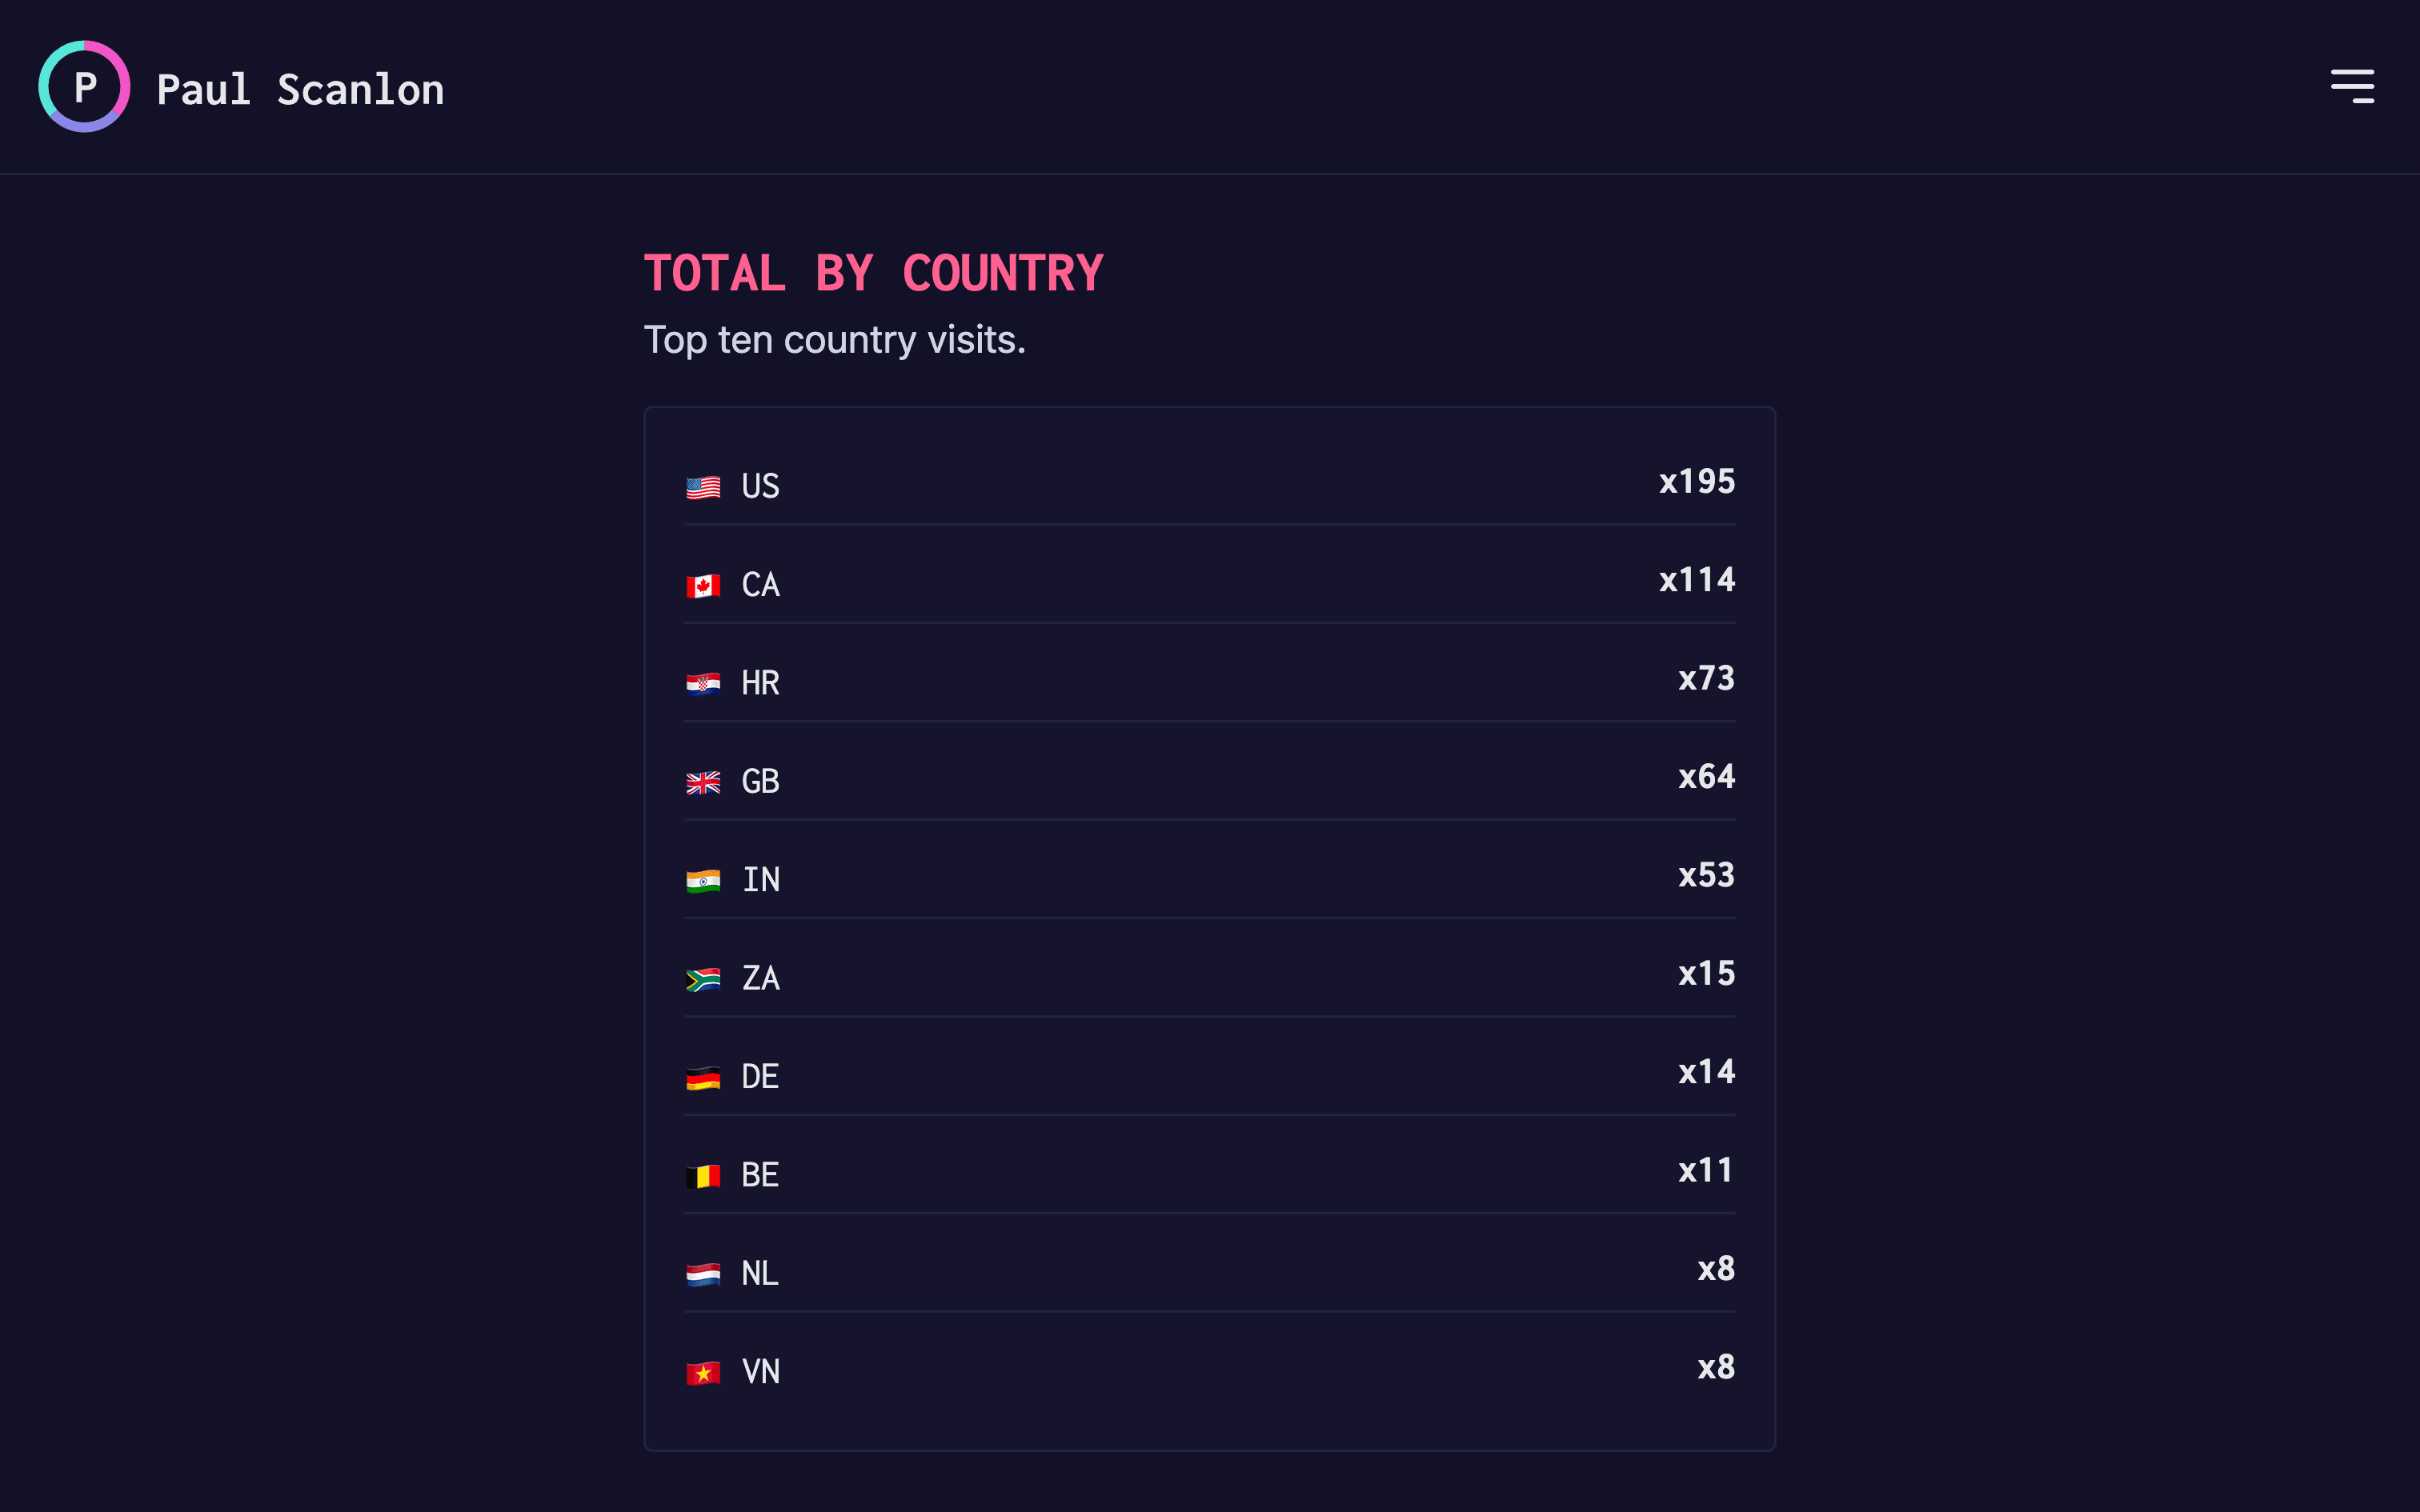Click the Croatia flag icon

[x=703, y=683]
